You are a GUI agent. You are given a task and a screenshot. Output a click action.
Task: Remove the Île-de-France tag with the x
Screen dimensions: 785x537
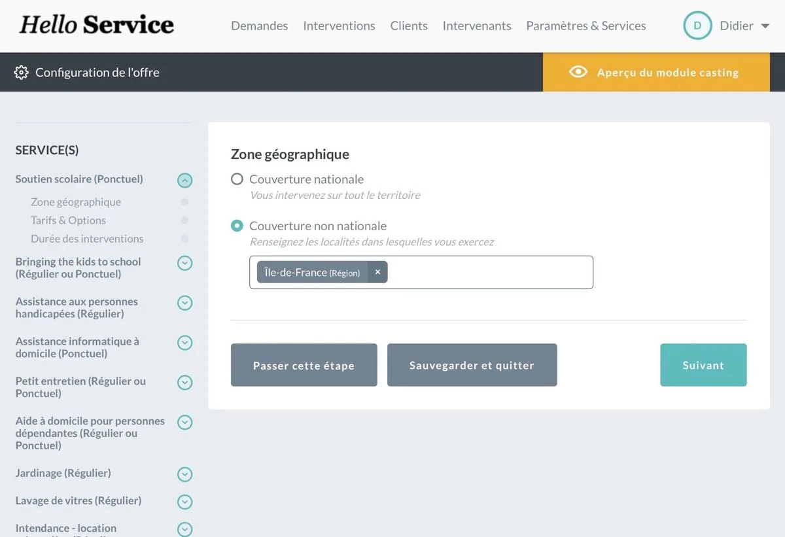tap(377, 272)
